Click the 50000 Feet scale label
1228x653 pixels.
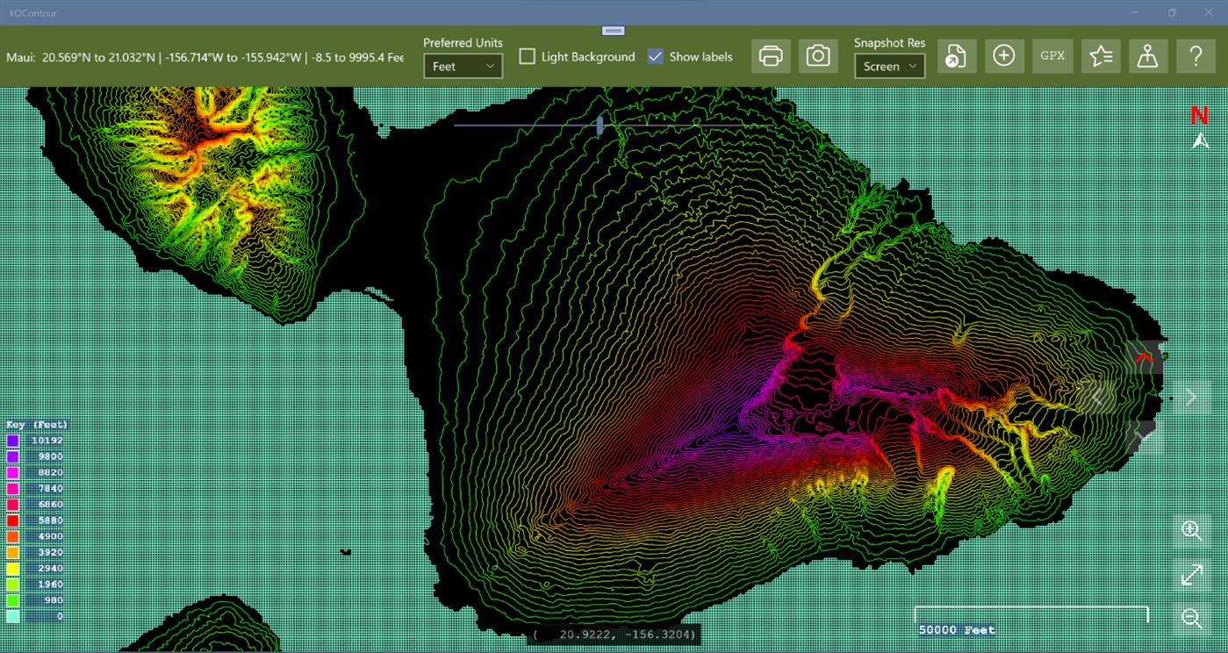(x=957, y=629)
